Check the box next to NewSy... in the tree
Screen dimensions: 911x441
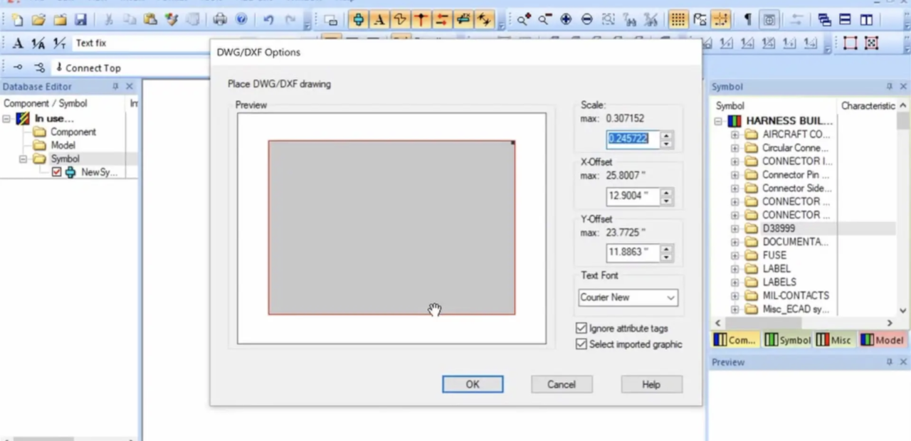pyautogui.click(x=56, y=172)
